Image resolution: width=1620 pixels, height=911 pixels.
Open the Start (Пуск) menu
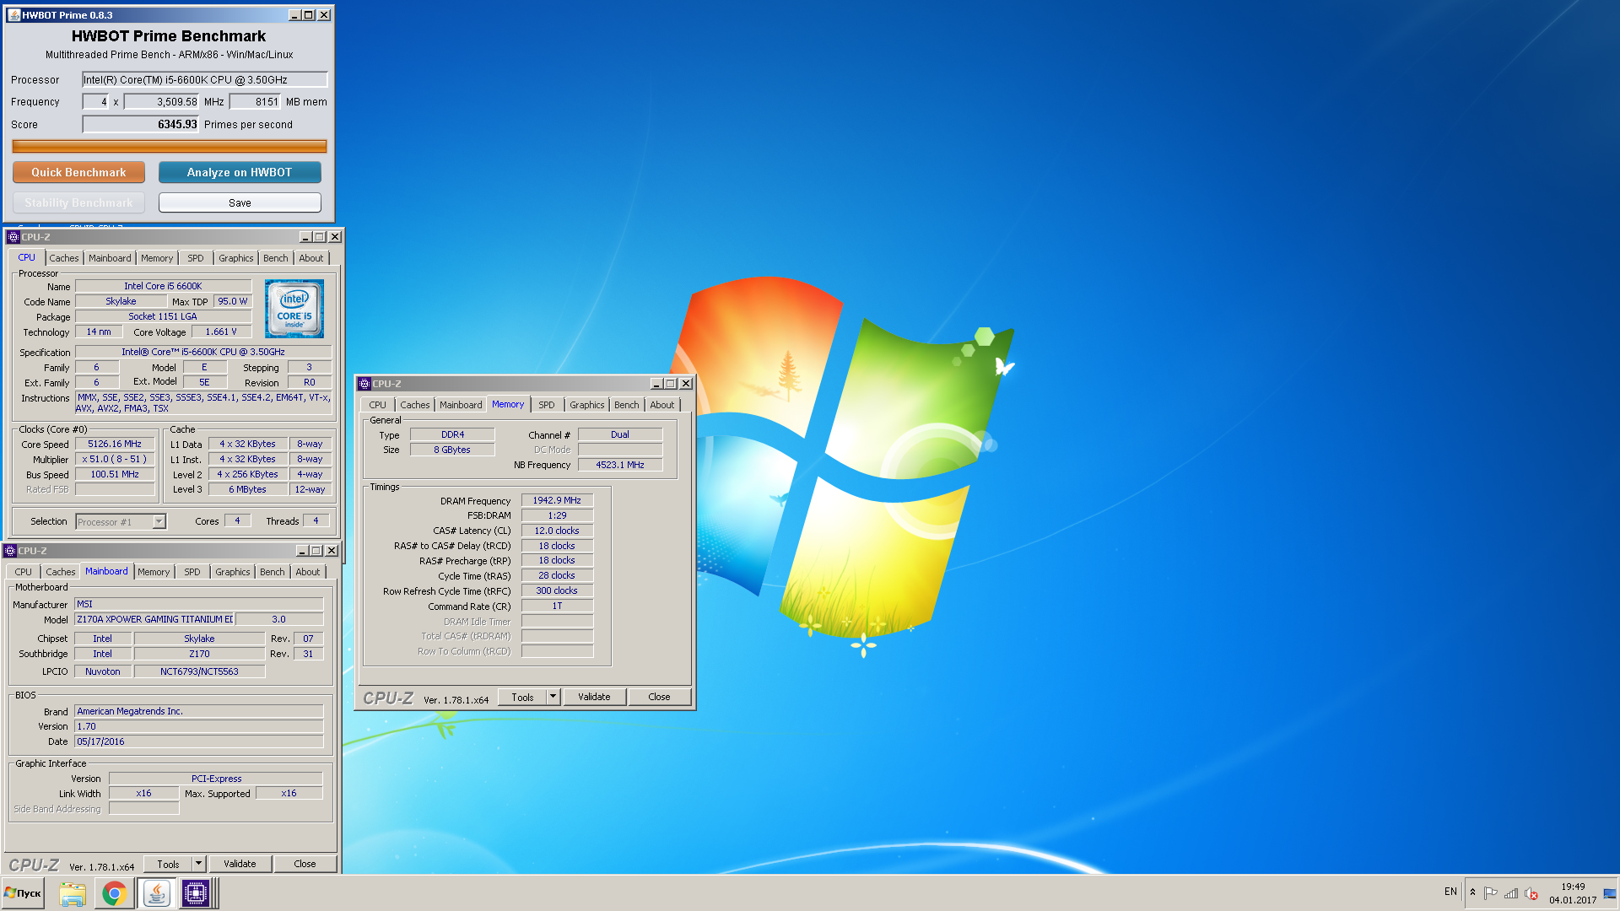point(24,893)
